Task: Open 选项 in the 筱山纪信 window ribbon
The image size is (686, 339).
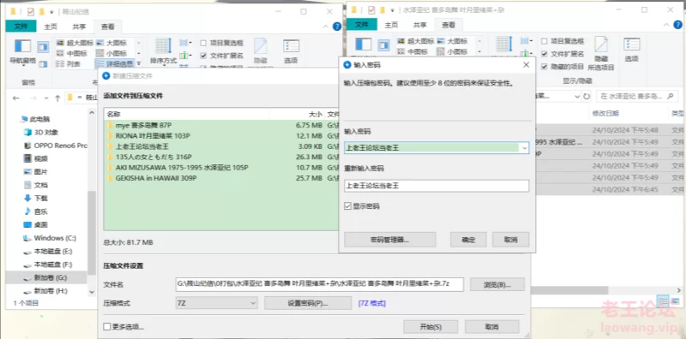Action: point(291,51)
